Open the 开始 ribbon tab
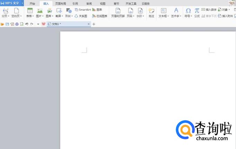 [32, 3]
